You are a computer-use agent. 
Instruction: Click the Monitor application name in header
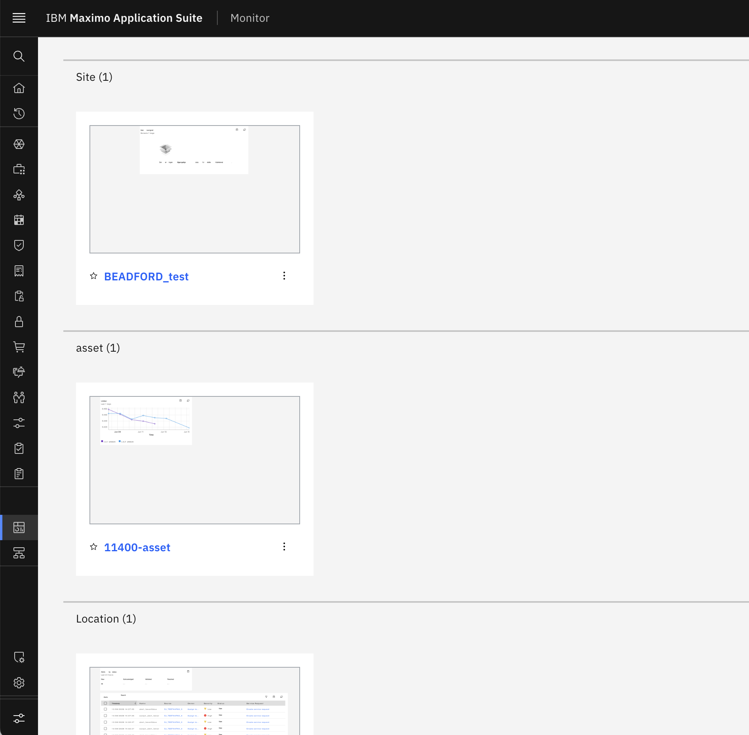(250, 18)
